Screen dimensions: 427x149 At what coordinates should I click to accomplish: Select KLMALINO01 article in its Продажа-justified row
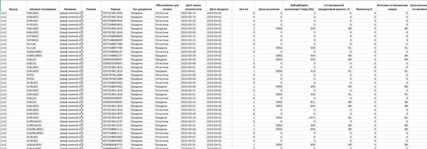[42, 56]
